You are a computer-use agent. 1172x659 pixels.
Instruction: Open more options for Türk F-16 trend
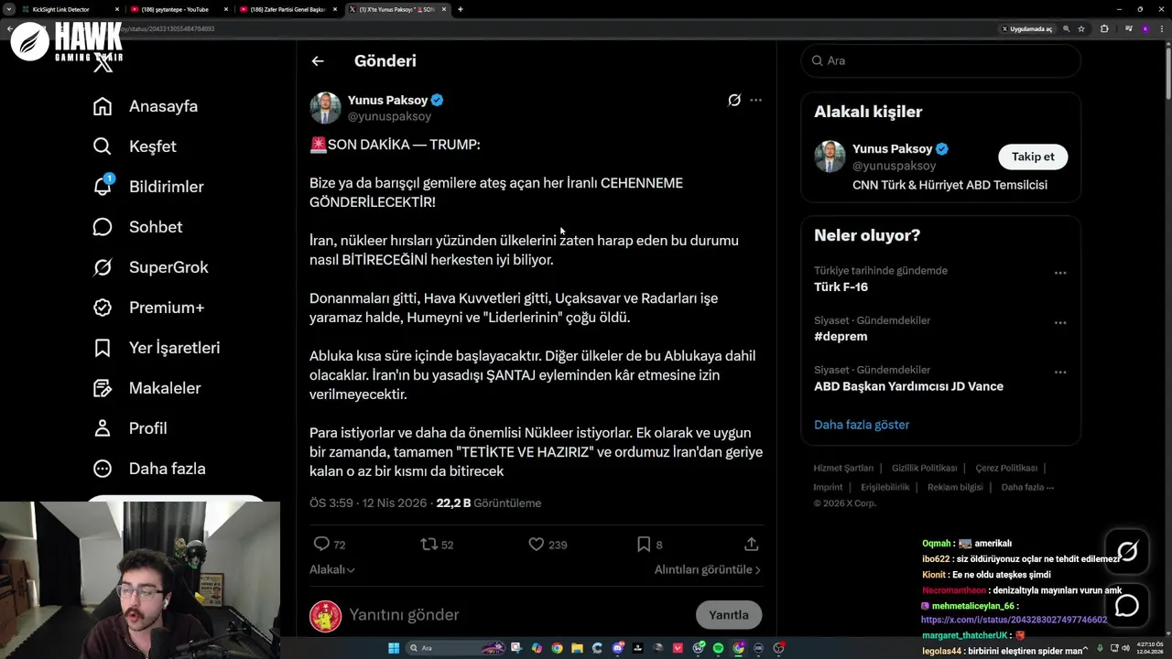1060,273
